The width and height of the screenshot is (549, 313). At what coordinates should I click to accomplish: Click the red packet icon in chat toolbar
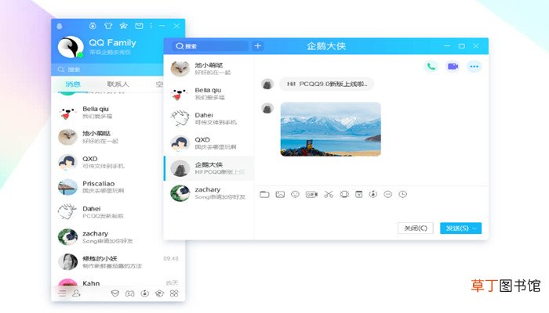[359, 194]
